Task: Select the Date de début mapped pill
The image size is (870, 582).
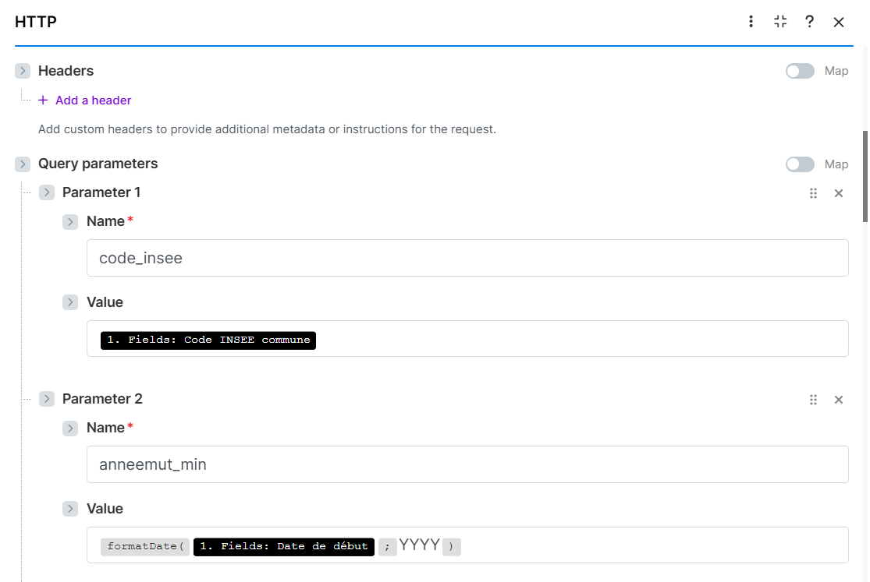Action: tap(283, 546)
